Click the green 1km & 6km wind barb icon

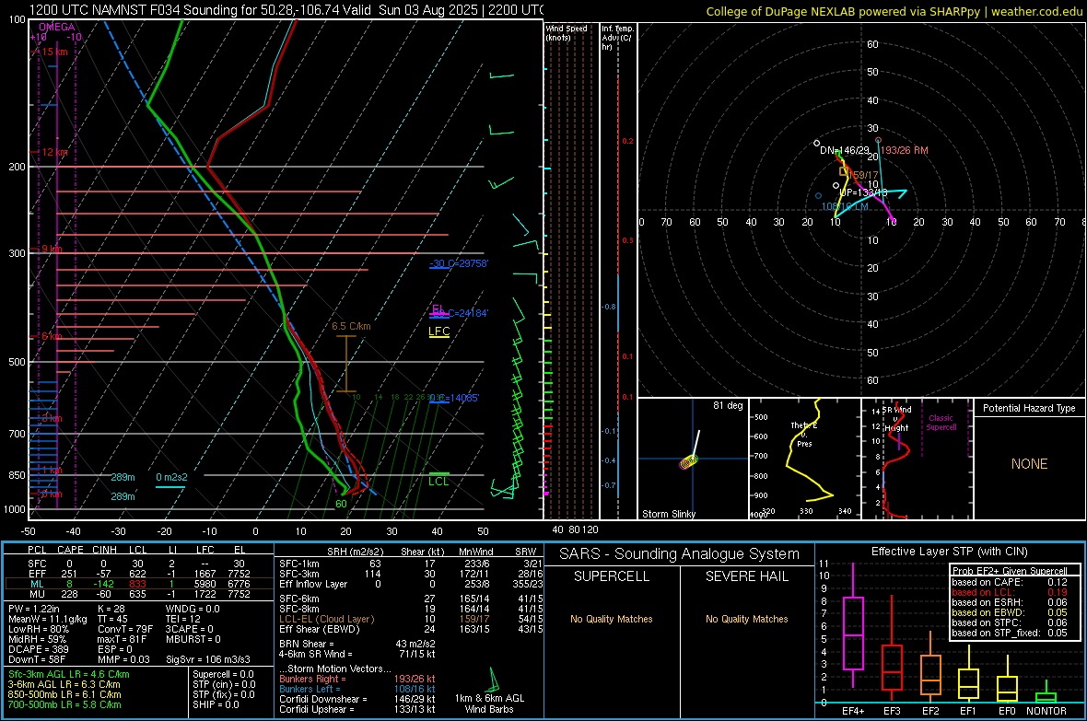[495, 679]
